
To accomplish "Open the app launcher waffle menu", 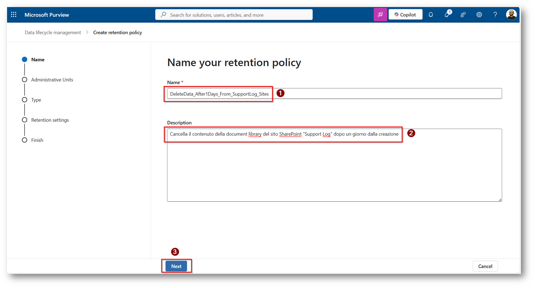I will point(14,15).
